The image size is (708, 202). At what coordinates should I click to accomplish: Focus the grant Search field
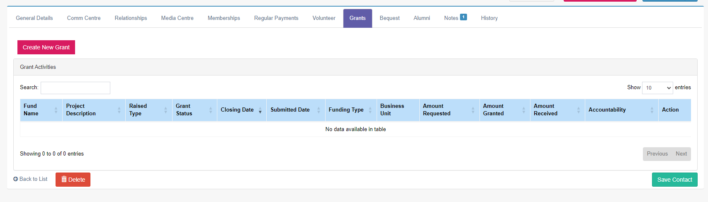pos(75,88)
